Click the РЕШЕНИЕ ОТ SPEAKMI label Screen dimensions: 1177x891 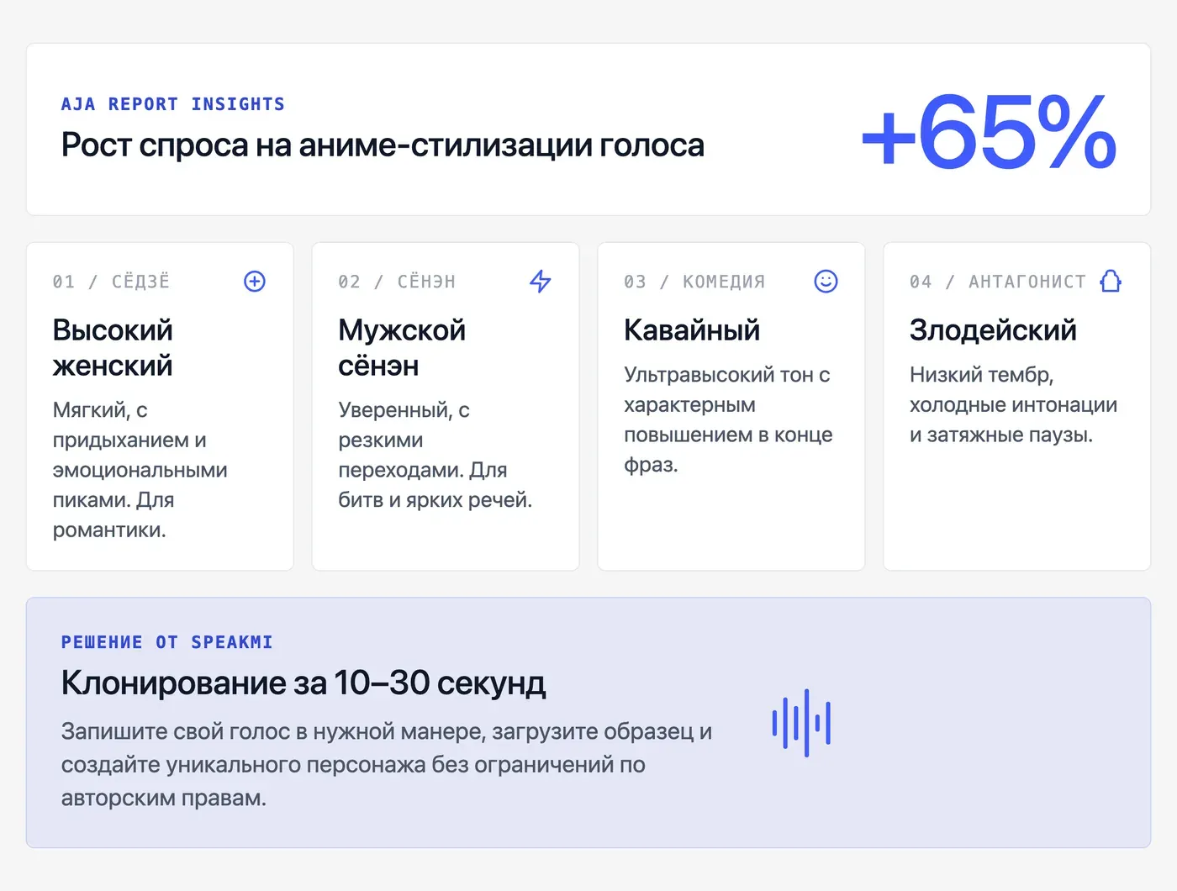[x=167, y=642]
